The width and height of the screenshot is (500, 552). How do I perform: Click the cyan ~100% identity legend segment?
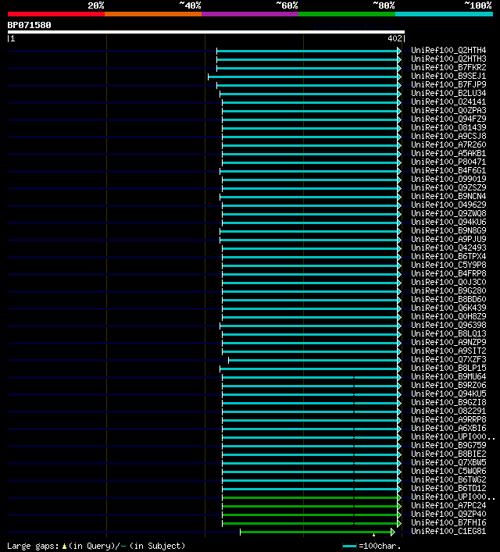click(x=444, y=14)
